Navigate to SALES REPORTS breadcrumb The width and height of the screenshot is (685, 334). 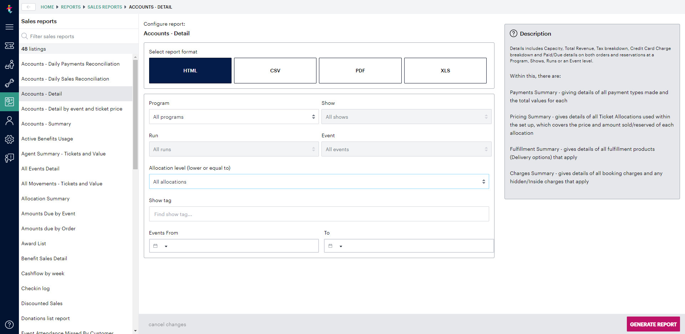[105, 7]
